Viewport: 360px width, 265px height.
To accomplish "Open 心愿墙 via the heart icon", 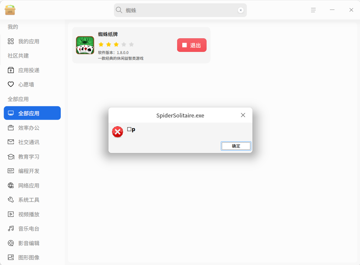I will pyautogui.click(x=11, y=84).
